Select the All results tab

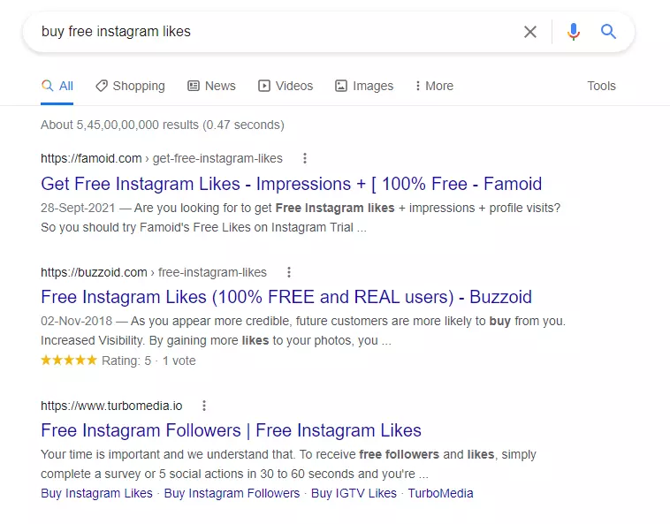point(57,86)
